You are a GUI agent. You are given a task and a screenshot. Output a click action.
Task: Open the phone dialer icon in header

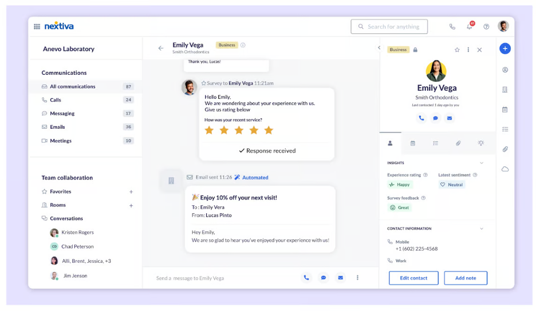coord(452,27)
